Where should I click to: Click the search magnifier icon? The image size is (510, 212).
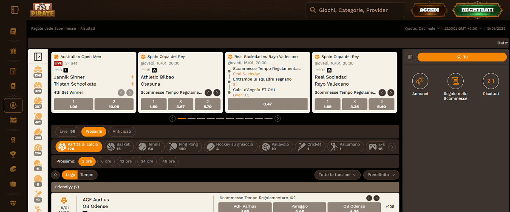coord(313,10)
